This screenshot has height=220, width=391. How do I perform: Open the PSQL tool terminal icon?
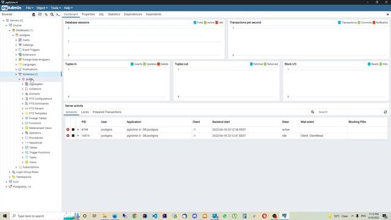[58, 15]
